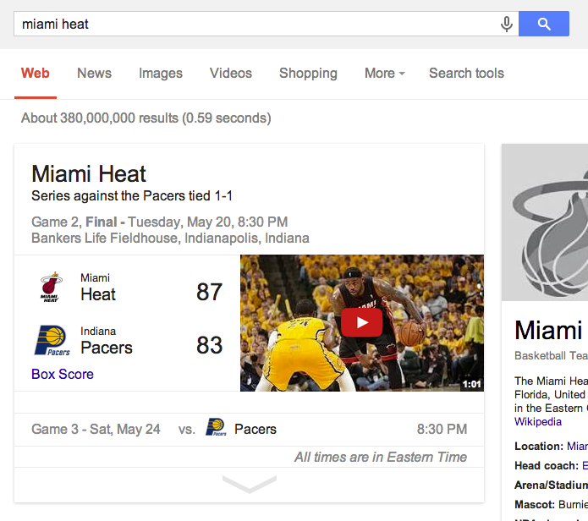588x521 pixels.
Task: Open the Wikipedia link in side panel
Action: (x=538, y=422)
